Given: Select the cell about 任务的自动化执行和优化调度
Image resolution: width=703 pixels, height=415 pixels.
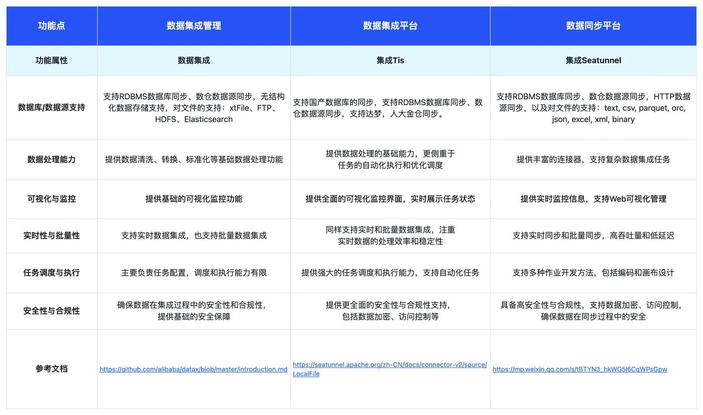Looking at the screenshot, I should point(390,160).
